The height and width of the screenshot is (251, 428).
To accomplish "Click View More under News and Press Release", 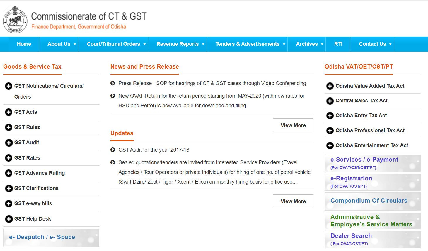I will [x=293, y=126].
